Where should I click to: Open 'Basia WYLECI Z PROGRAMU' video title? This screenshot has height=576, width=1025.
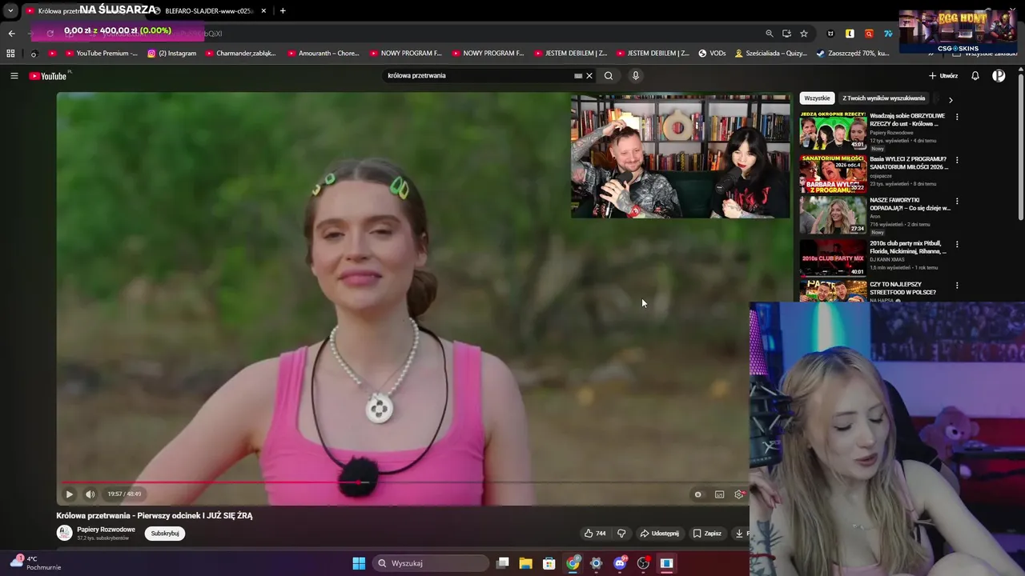coord(909,163)
